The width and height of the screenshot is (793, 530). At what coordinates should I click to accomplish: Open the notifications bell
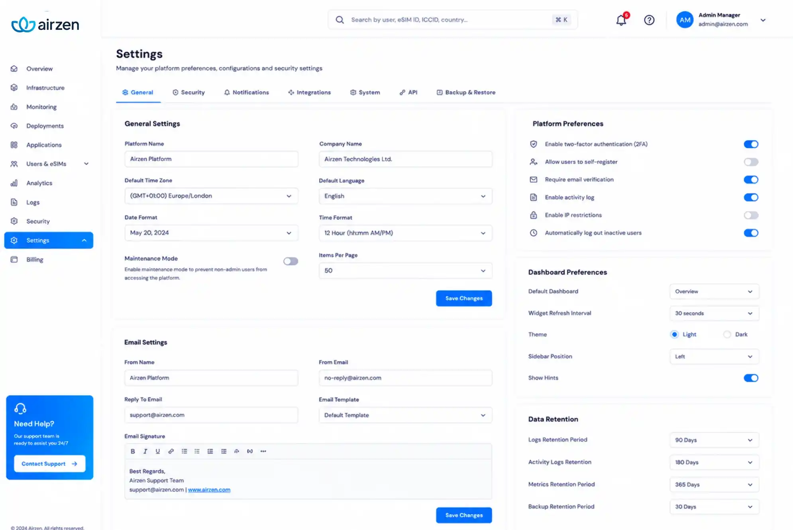click(x=621, y=20)
